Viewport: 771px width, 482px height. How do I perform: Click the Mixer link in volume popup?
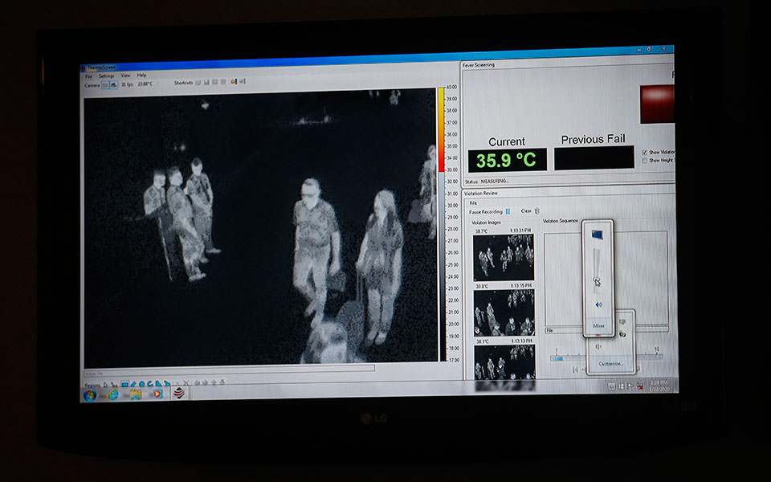coord(598,325)
